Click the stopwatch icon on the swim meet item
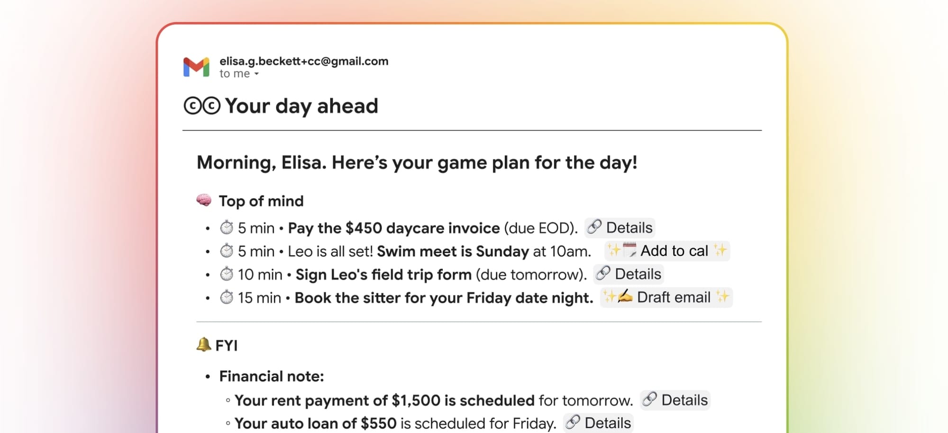The height and width of the screenshot is (433, 948). [227, 251]
